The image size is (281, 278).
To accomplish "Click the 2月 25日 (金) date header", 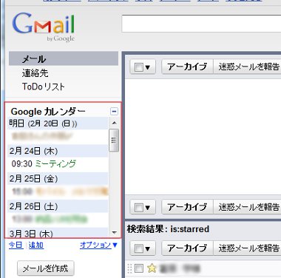I will coord(58,178).
